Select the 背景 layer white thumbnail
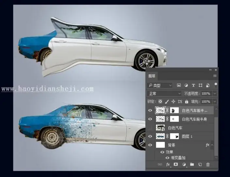Image resolution: width=230 pixels, height=177 pixels. point(161,145)
